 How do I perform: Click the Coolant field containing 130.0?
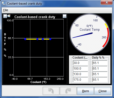click(x=80, y=74)
